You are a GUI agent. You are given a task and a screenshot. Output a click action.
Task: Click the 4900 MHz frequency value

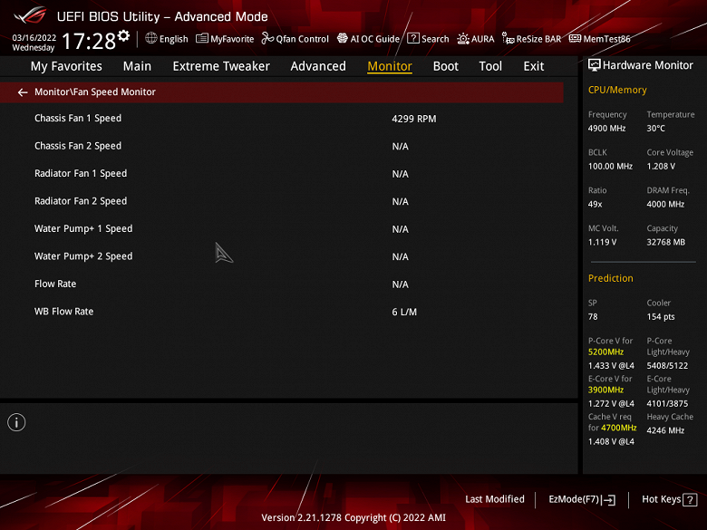pyautogui.click(x=606, y=129)
